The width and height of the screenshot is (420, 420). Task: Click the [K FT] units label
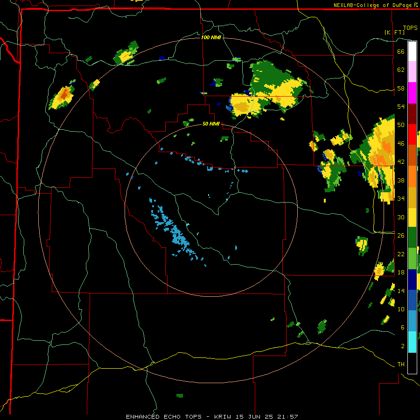coord(394,32)
